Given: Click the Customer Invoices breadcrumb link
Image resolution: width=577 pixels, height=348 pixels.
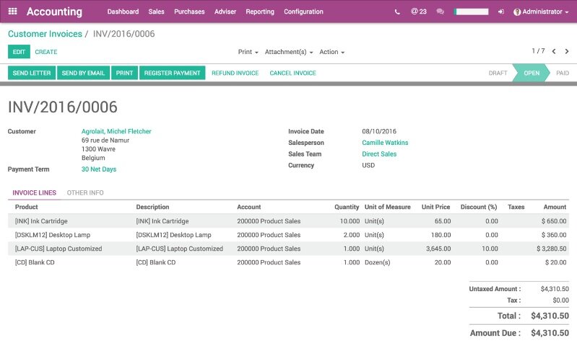Looking at the screenshot, I should (x=44, y=34).
